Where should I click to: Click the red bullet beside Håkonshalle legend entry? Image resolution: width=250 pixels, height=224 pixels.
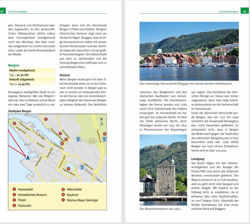(63, 189)
